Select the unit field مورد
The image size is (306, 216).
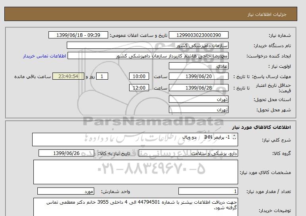[x=66, y=191]
